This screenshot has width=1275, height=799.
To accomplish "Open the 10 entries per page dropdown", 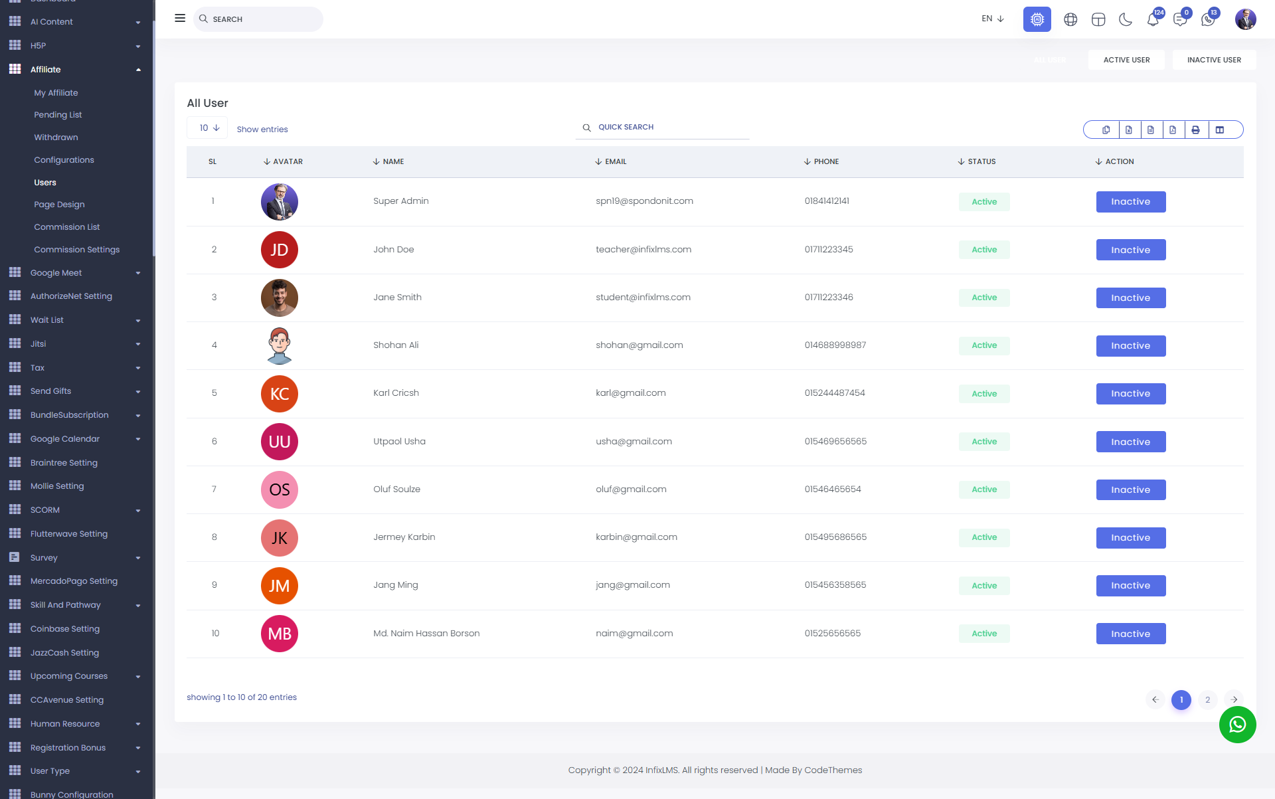I will 207,128.
